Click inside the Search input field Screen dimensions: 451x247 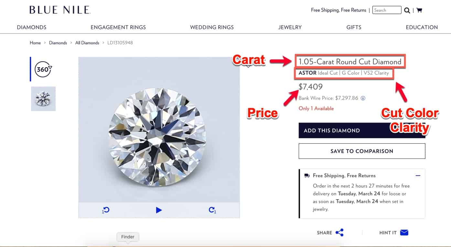coord(387,10)
